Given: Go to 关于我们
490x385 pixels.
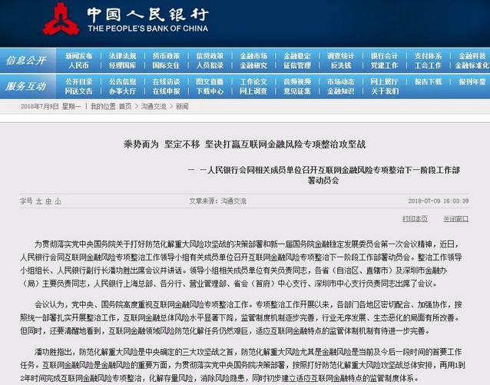Looking at the screenshot, I should (x=384, y=91).
